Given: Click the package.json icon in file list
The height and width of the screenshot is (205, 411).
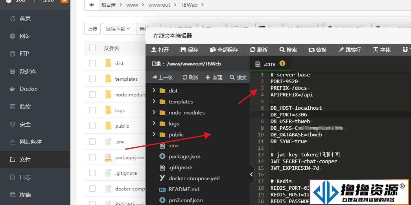Looking at the screenshot, I should [x=108, y=157].
